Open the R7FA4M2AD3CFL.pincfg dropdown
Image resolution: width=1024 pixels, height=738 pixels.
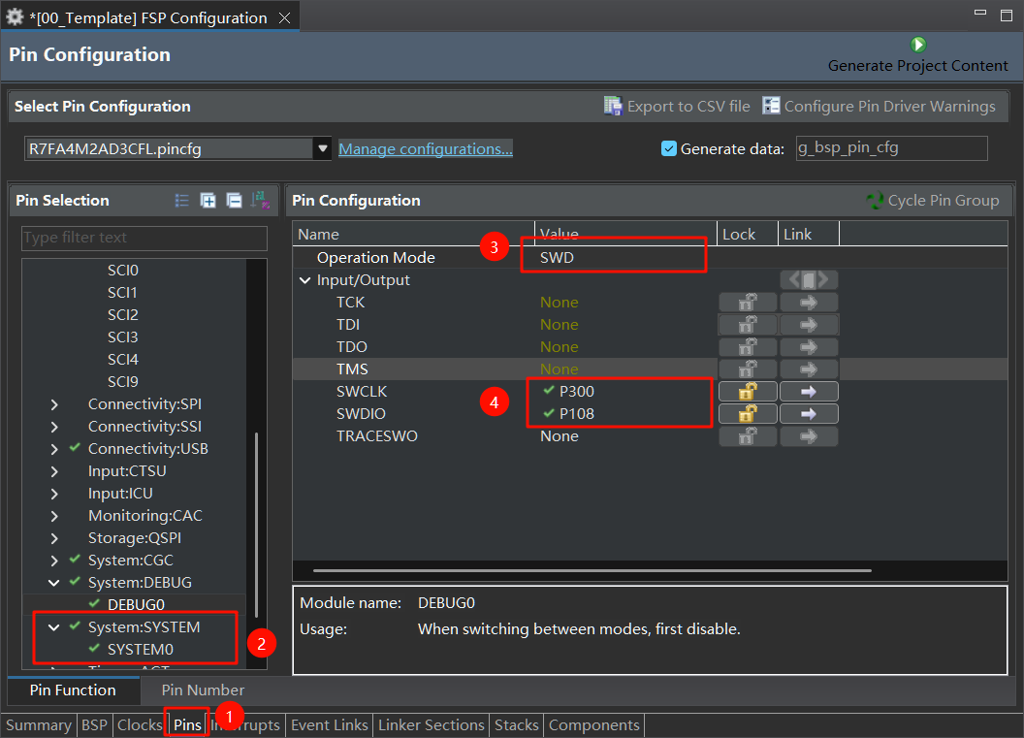pyautogui.click(x=323, y=149)
